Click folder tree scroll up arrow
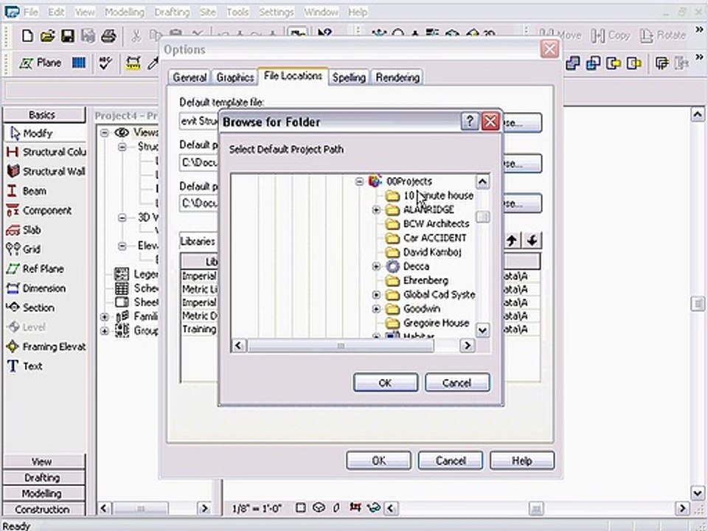The height and width of the screenshot is (531, 708). (x=482, y=182)
